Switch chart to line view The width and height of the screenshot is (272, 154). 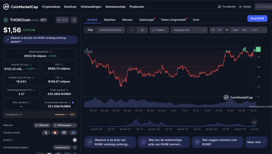tap(132, 30)
